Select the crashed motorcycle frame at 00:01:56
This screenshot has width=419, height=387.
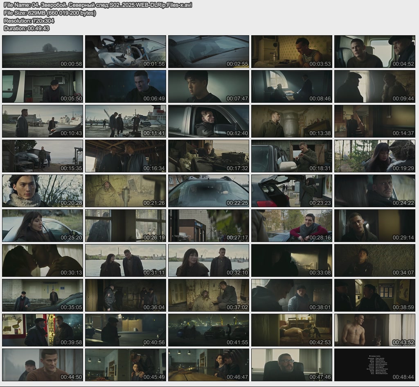click(126, 51)
